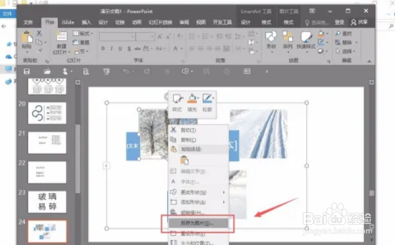Open the Replace dropdown arrow
The image size is (395, 245).
pyautogui.click(x=356, y=42)
